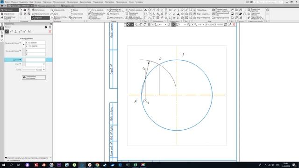Viewport: 299px width, 168px height.
Task: Click the end point X coordinate field
Action: [36, 51]
